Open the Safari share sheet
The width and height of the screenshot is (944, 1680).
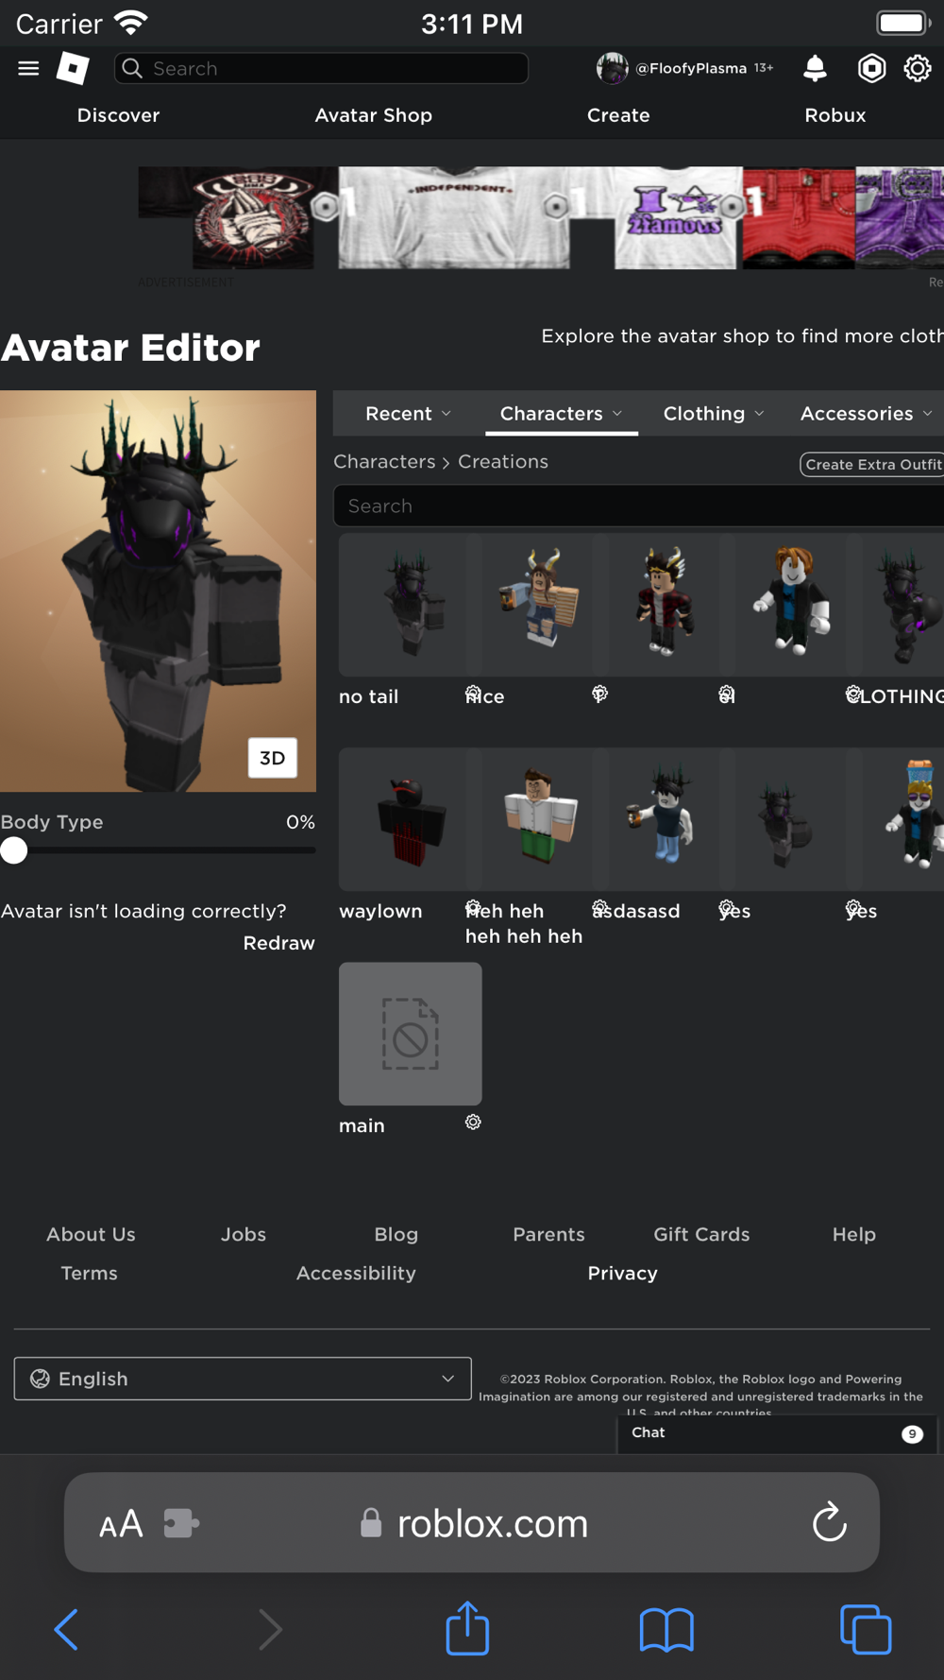467,1627
